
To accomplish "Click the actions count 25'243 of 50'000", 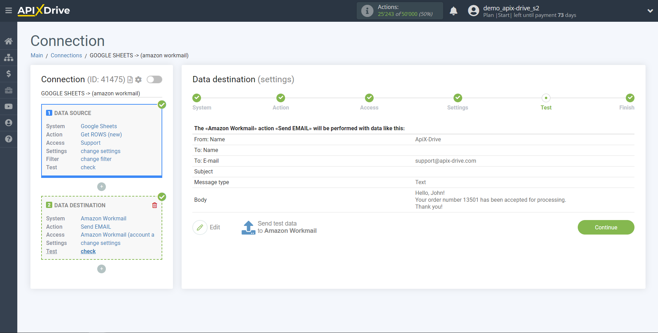I will [405, 14].
